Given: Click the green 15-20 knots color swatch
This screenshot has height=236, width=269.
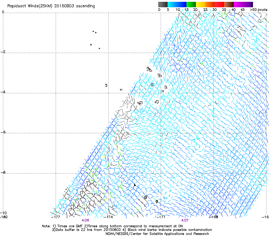Looking at the screenshot, I should pos(191,4).
